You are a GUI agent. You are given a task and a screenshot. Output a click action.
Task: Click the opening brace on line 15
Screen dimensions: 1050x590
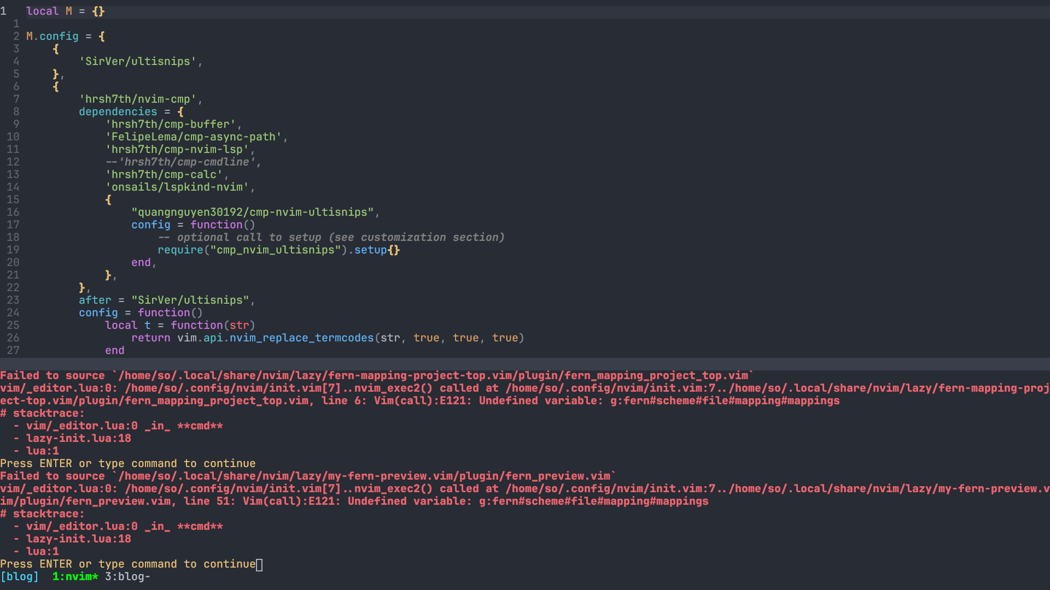pyautogui.click(x=108, y=199)
